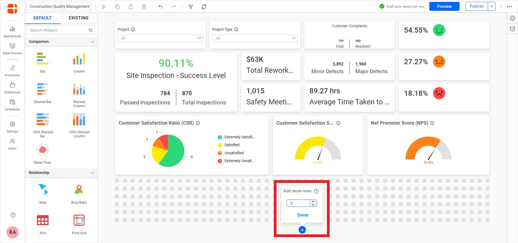Collapse the Comparison widget section
Screen dimensions: 518x243
(x=93, y=42)
